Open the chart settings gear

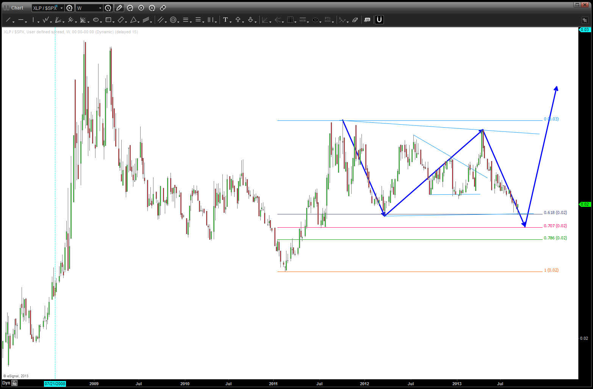point(70,8)
